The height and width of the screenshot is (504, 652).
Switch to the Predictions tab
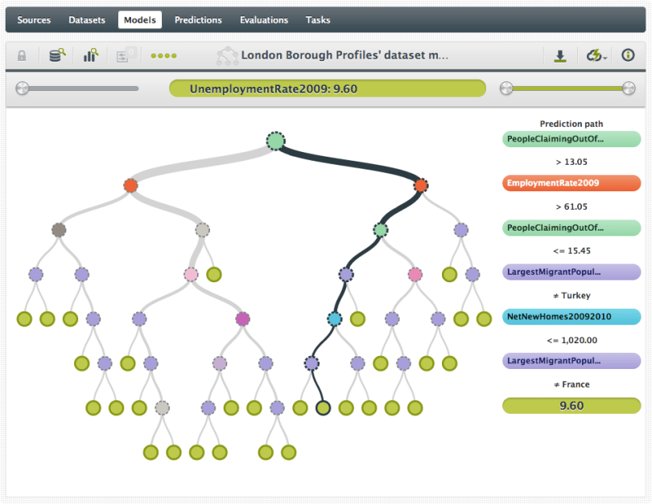pos(198,19)
